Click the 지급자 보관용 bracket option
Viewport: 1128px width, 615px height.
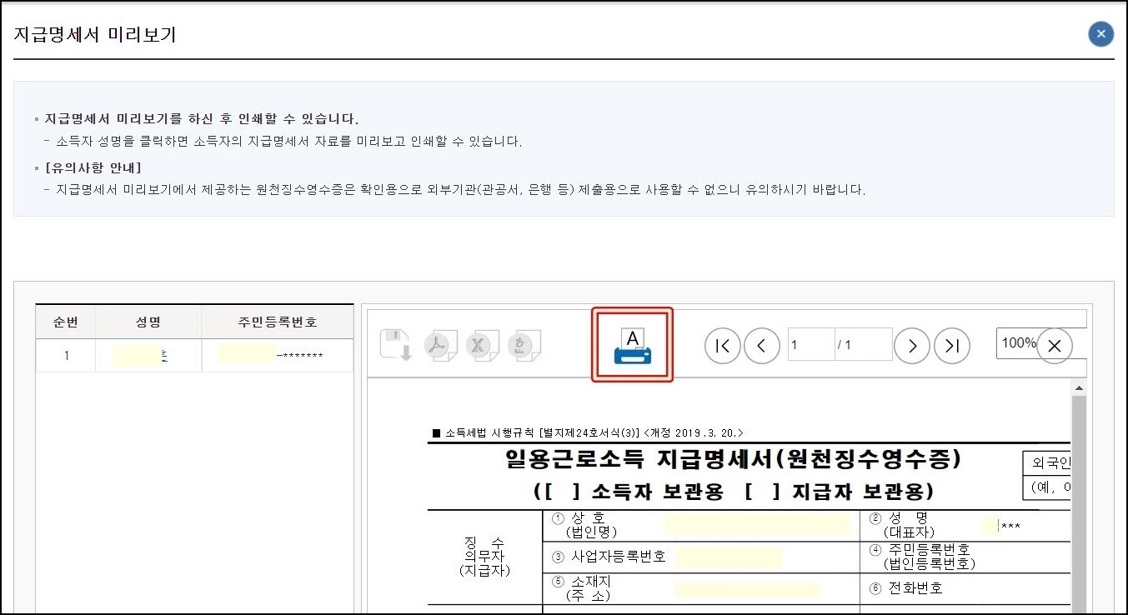(840, 490)
